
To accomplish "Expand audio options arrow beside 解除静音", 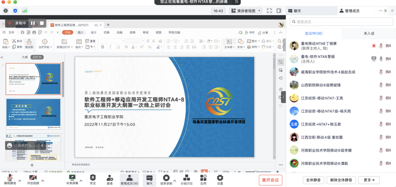I will click(20, 181).
